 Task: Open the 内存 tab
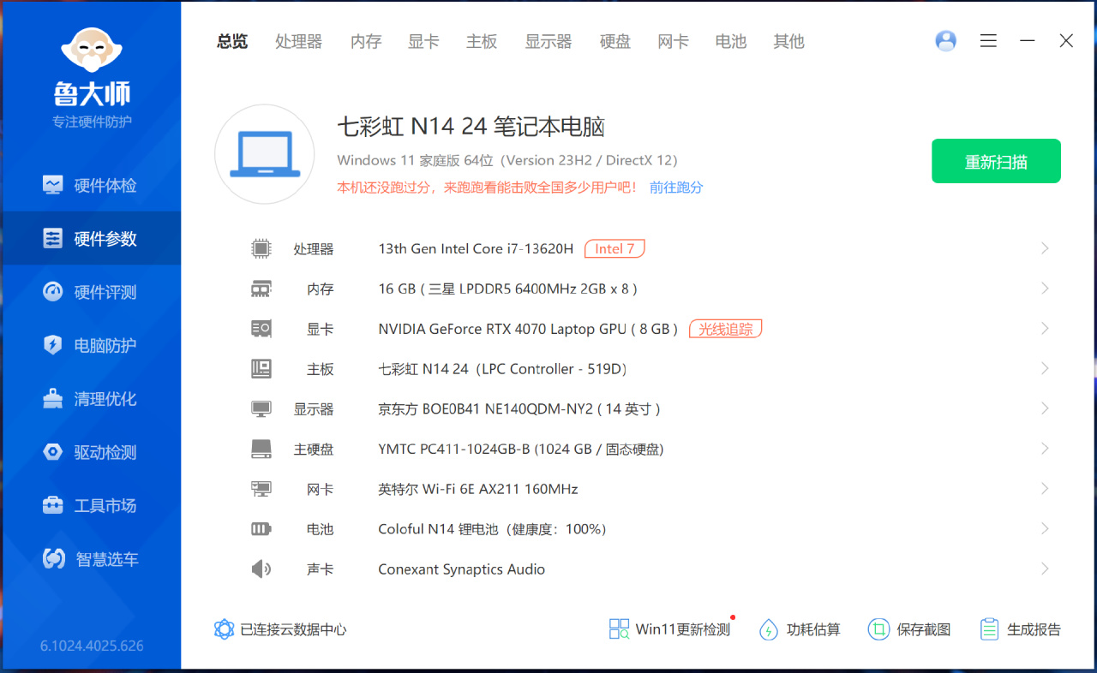366,41
